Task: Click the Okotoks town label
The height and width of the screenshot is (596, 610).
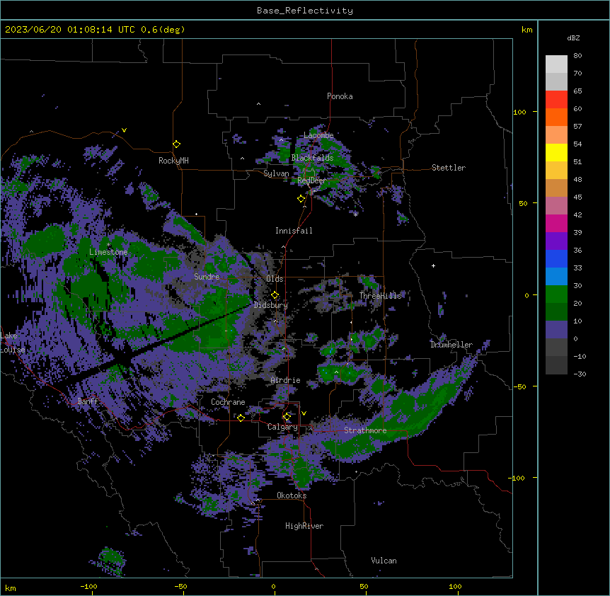Action: [x=292, y=495]
